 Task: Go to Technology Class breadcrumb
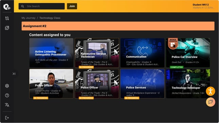point(50,18)
